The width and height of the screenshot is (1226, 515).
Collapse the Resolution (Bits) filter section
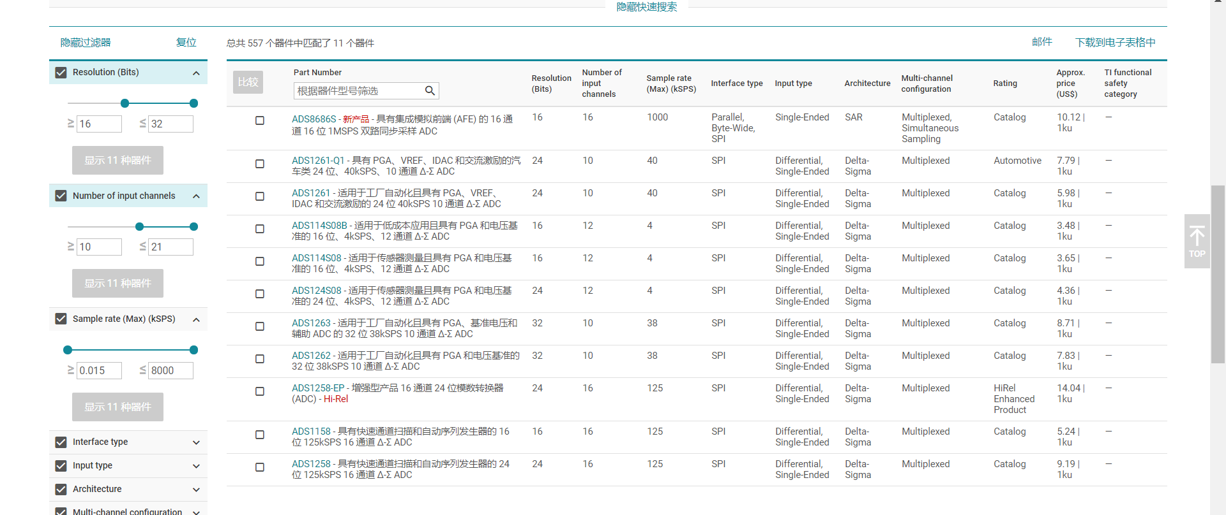pos(196,73)
